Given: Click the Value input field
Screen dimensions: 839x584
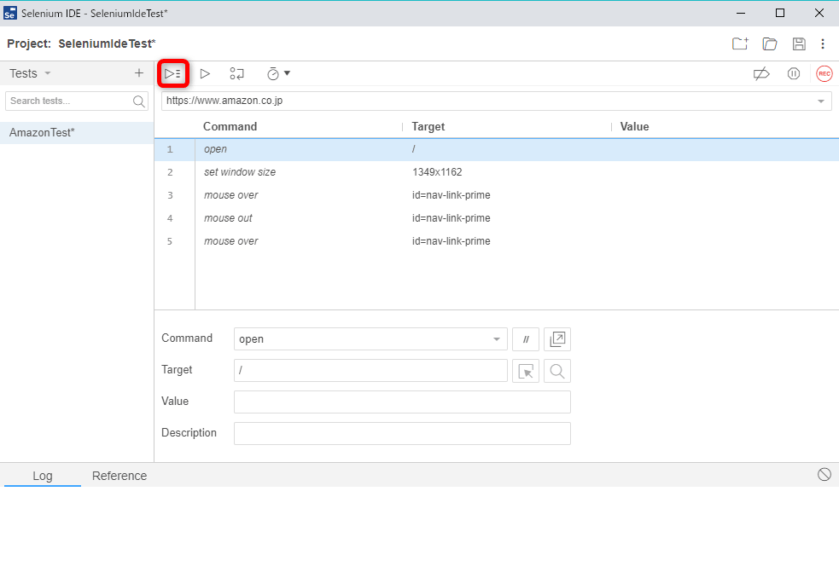Looking at the screenshot, I should click(402, 402).
